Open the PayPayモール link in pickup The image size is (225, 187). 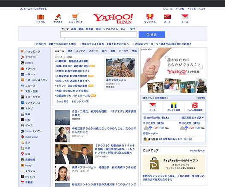pyautogui.click(x=197, y=150)
